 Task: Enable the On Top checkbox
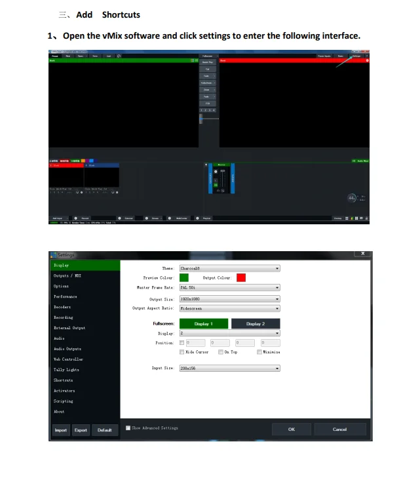(221, 352)
